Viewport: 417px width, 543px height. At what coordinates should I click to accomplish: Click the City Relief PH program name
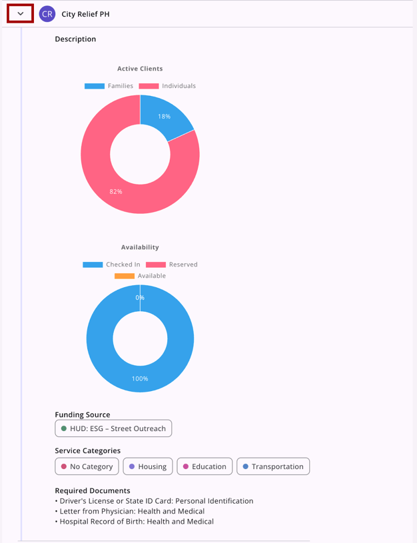click(x=85, y=14)
